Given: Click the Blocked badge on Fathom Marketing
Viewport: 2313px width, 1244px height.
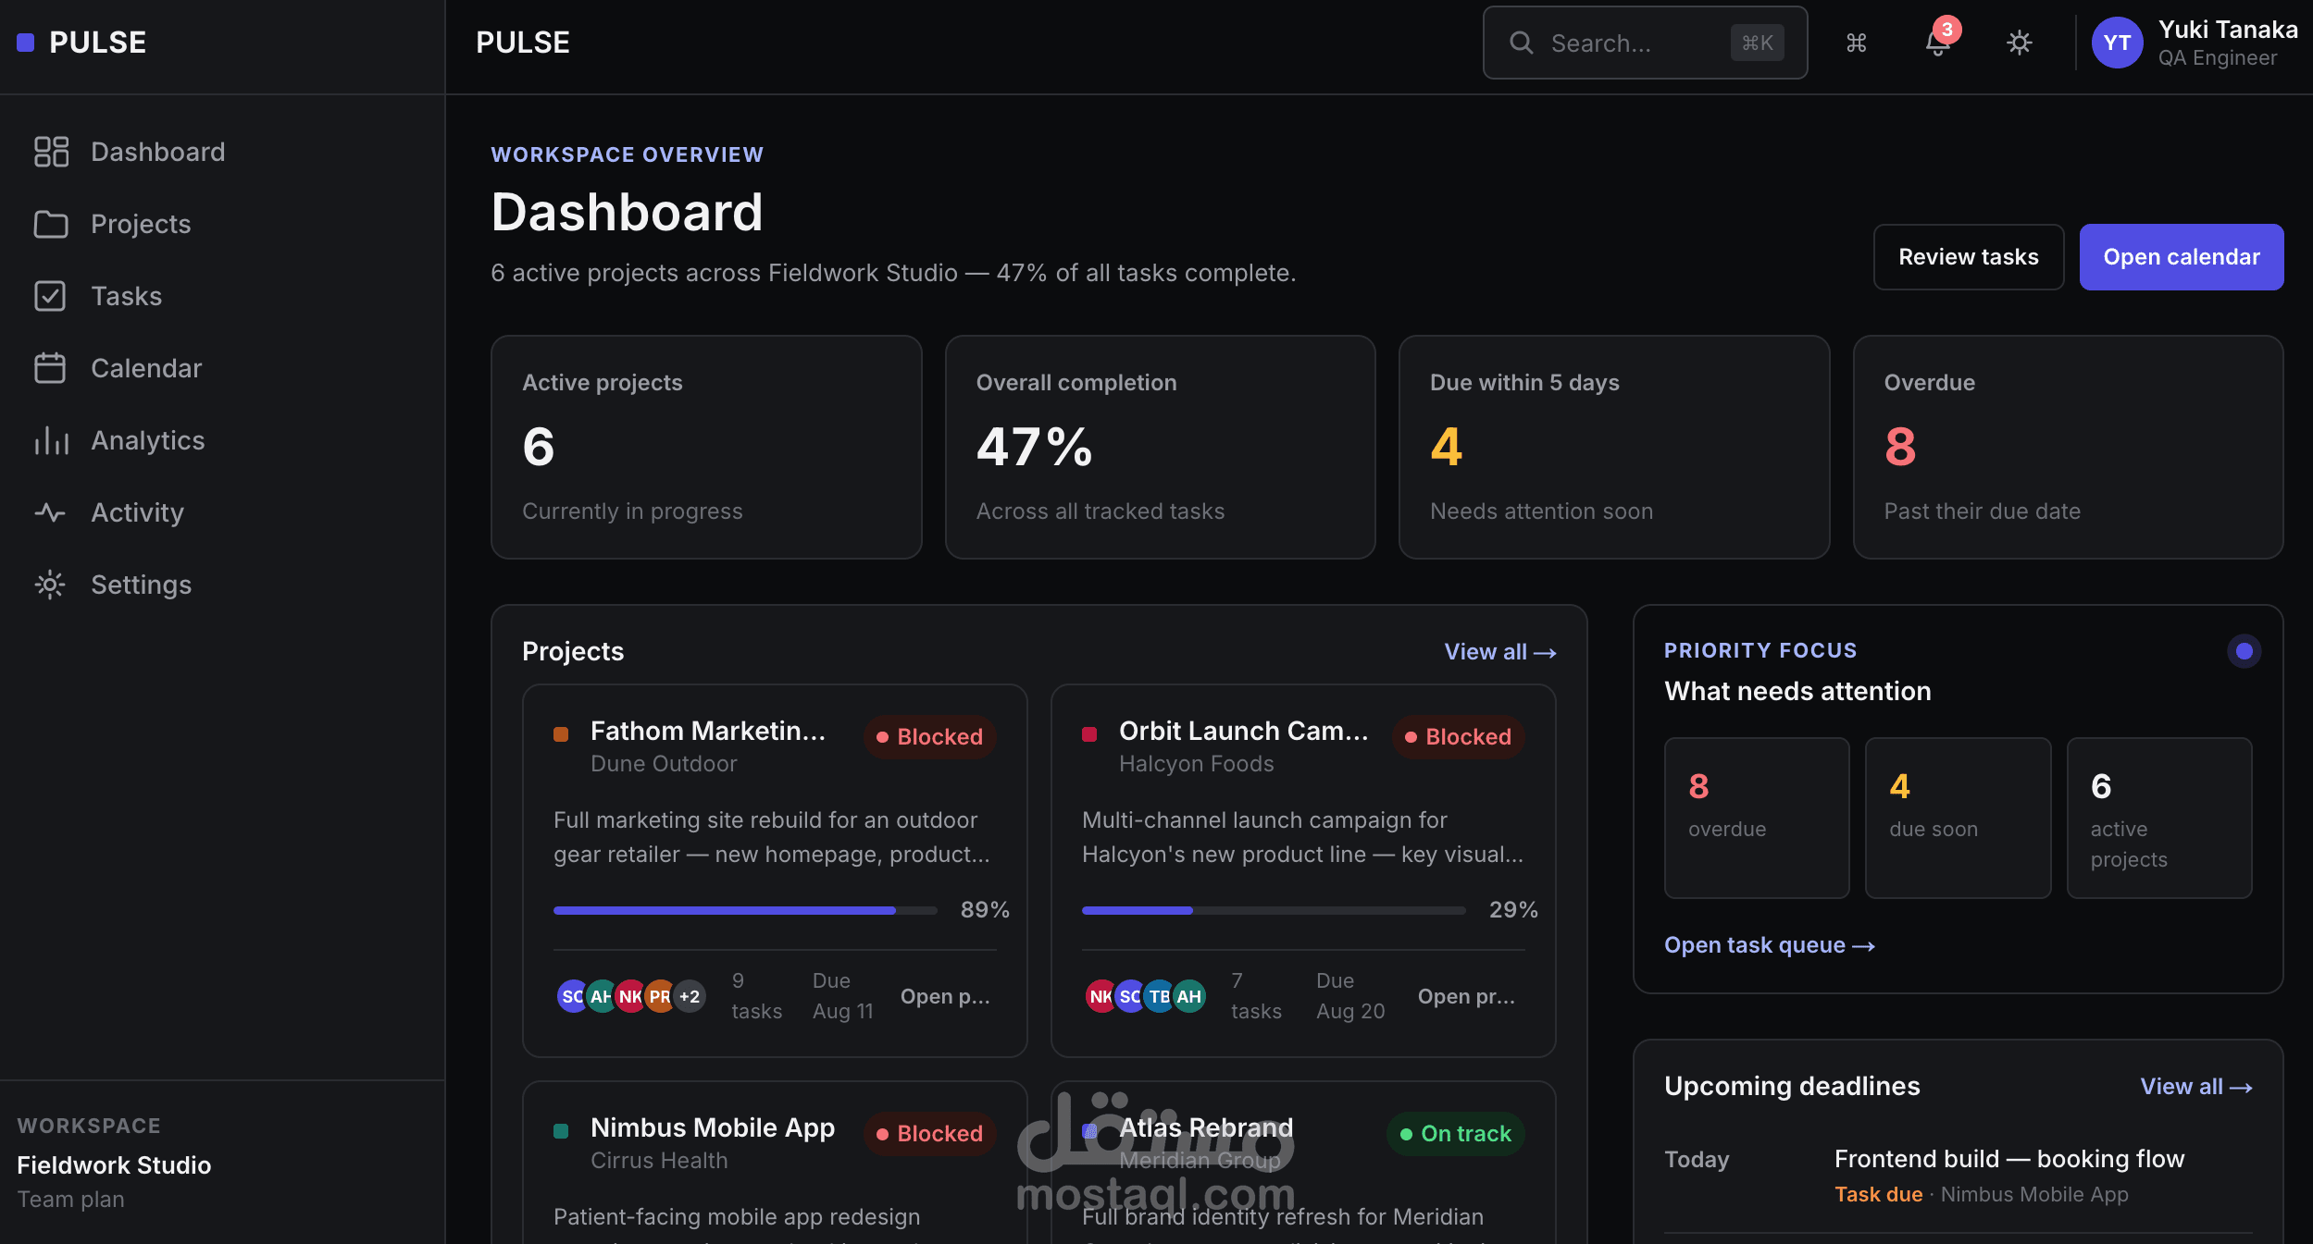Looking at the screenshot, I should click(x=929, y=737).
